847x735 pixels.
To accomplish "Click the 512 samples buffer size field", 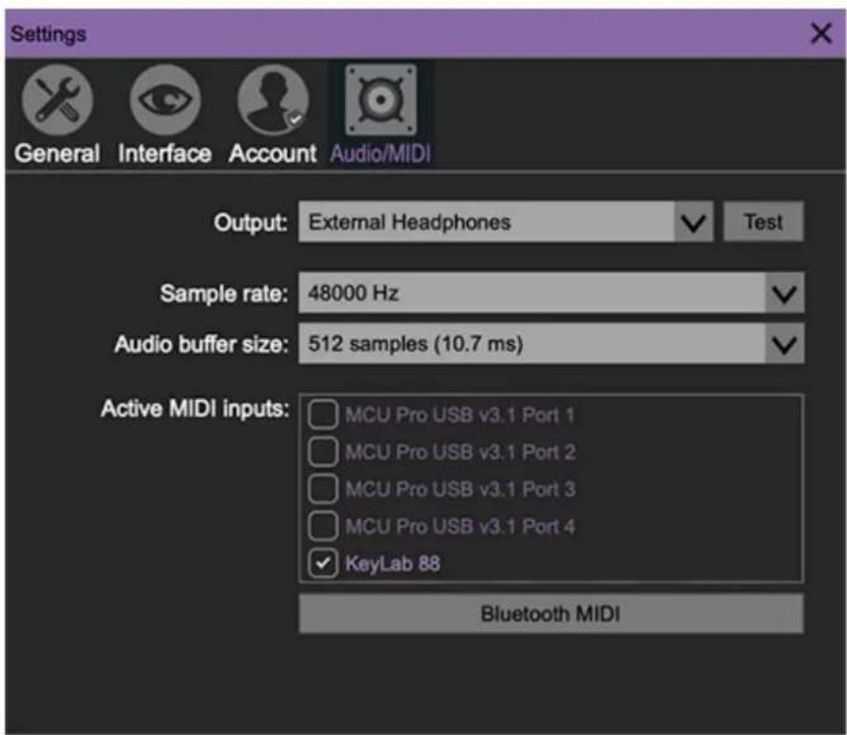I will pyautogui.click(x=532, y=344).
